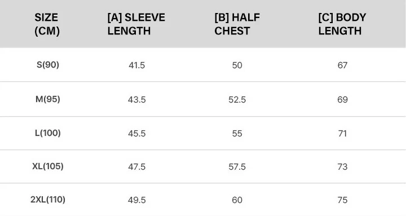Click body length value 75

point(342,200)
